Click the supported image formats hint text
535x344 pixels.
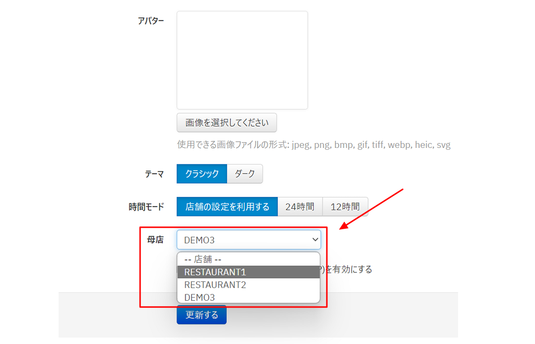click(x=314, y=145)
